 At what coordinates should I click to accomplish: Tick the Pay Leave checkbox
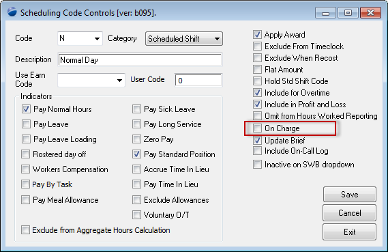pyautogui.click(x=26, y=124)
